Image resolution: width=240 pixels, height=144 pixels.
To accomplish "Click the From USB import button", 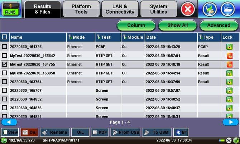I will (x=125, y=132).
